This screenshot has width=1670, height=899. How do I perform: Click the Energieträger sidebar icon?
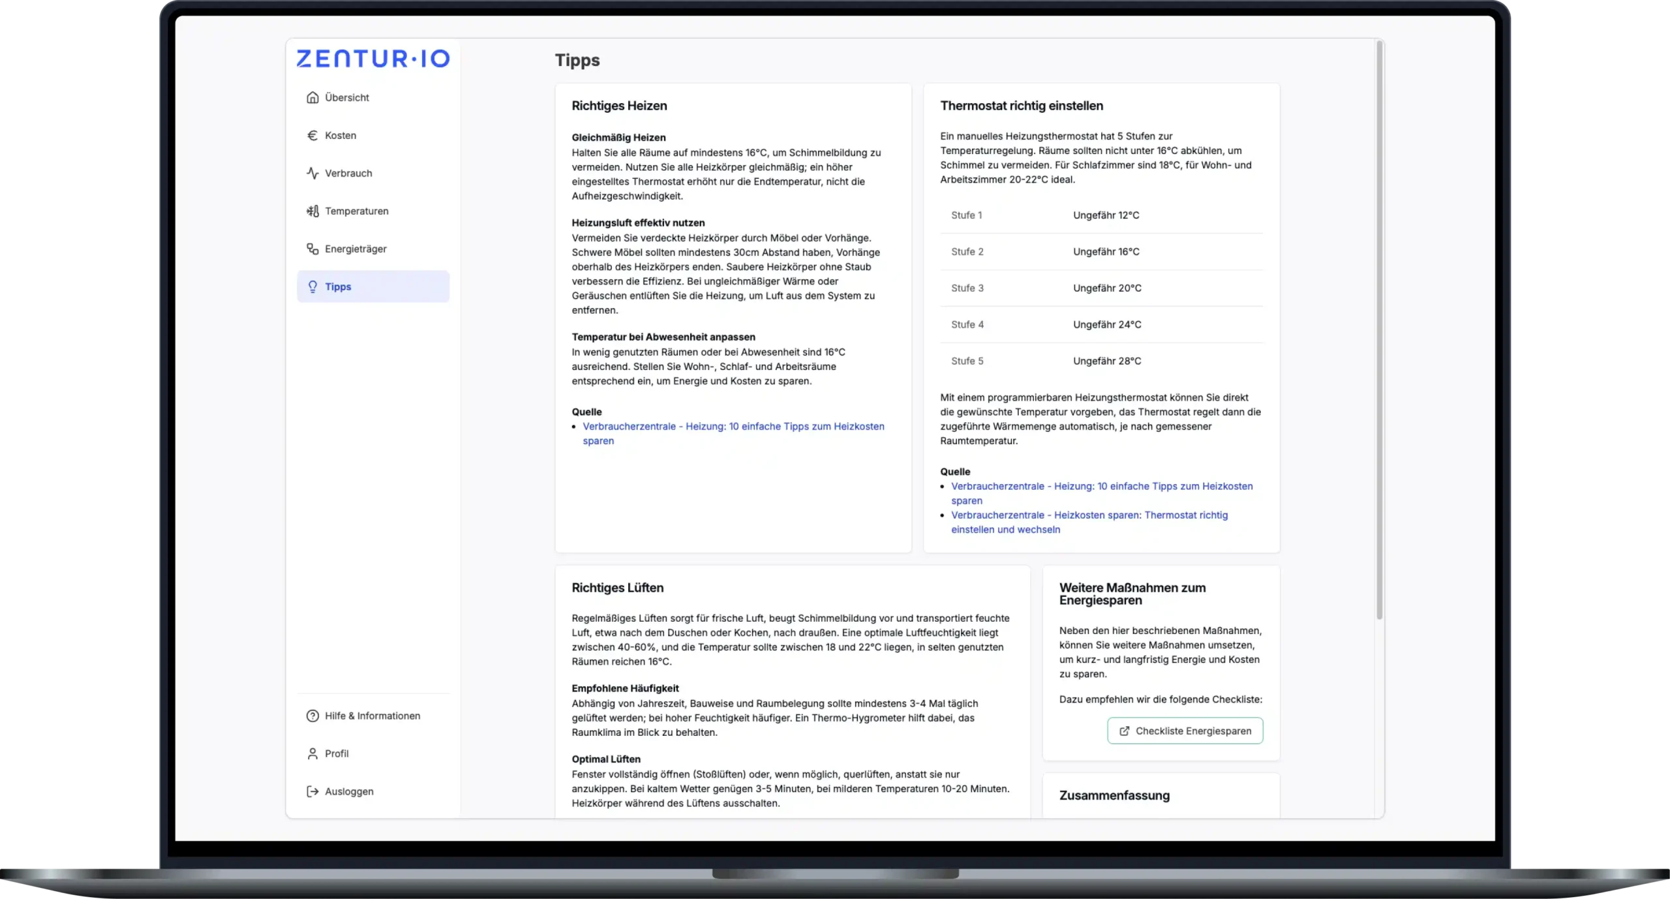point(312,249)
